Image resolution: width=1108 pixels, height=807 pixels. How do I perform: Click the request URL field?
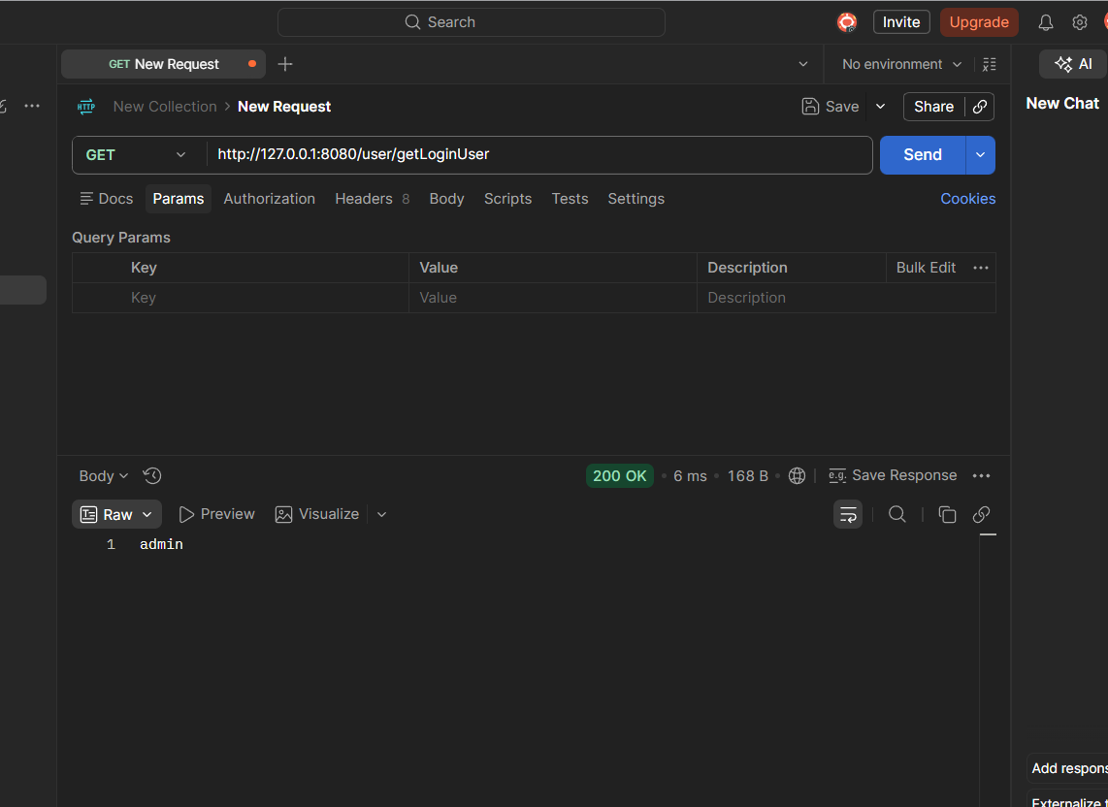coord(539,155)
